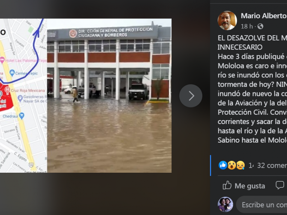Open Mario Alberto's profile picture

pyautogui.click(x=227, y=20)
